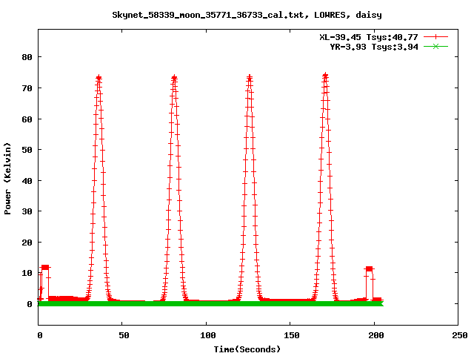Click the 60 y-axis tick label
Screen dimensions: 474x356
tap(27, 119)
